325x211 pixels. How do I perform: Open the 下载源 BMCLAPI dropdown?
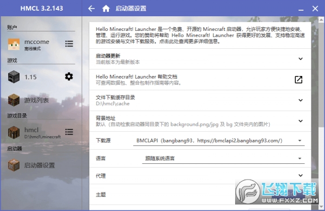point(219,141)
